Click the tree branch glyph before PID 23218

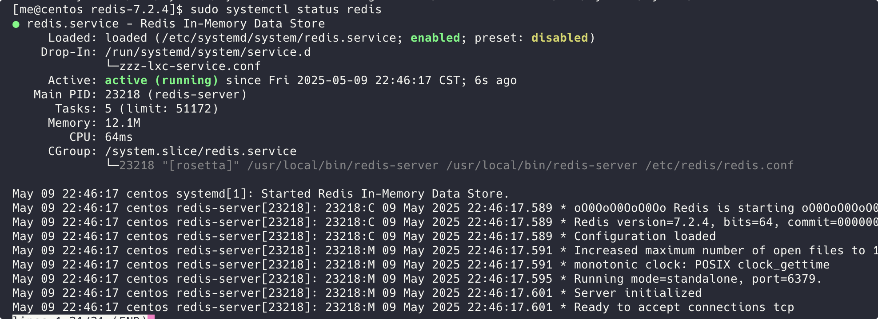[x=112, y=164]
